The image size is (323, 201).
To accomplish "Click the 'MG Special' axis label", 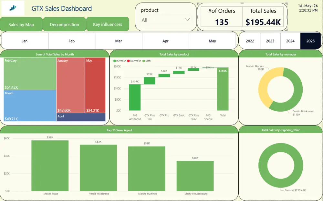I will click(x=208, y=117).
